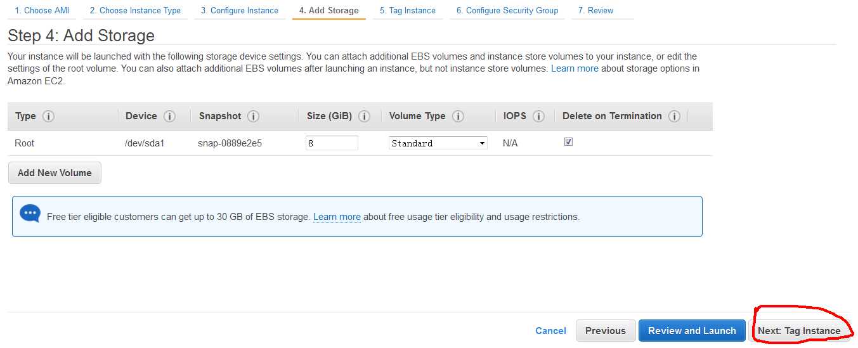Click the speech bubble icon in free tier notice
858x348 pixels.
(x=30, y=214)
